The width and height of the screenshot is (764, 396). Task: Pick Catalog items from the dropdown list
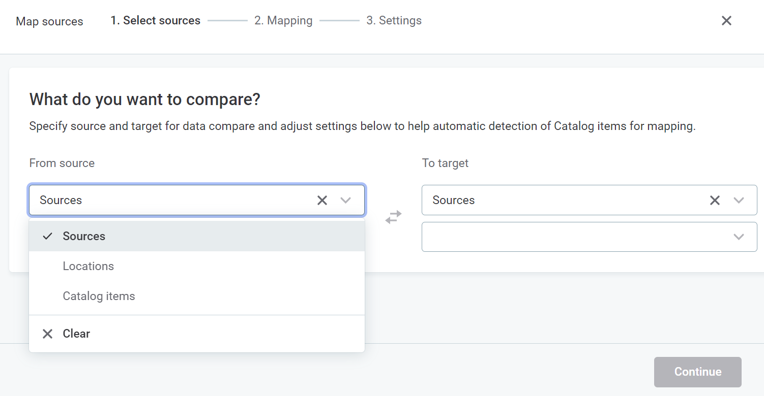click(x=99, y=296)
